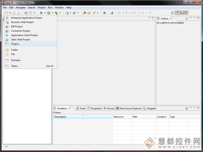
Task: Select the Java EE perspective button
Action: 182,13
